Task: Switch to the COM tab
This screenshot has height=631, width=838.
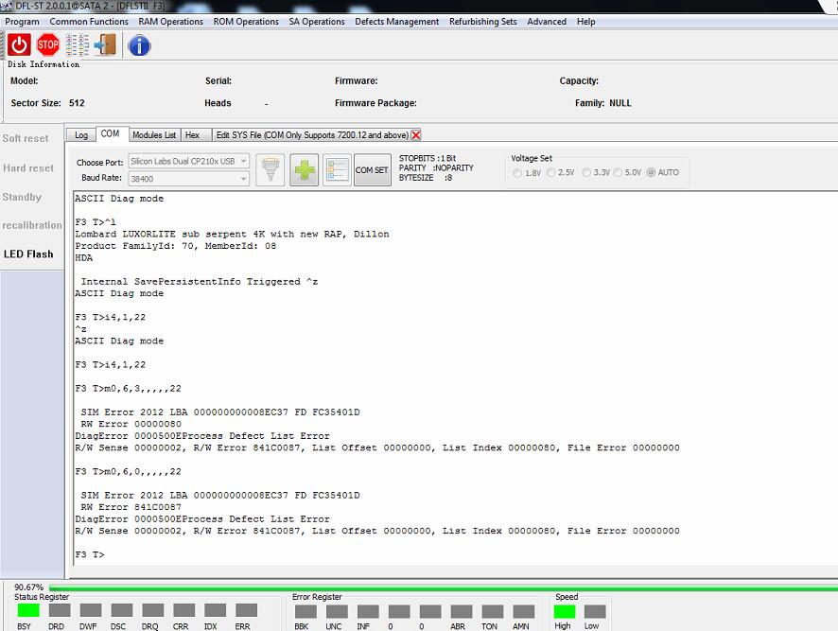Action: tap(110, 133)
